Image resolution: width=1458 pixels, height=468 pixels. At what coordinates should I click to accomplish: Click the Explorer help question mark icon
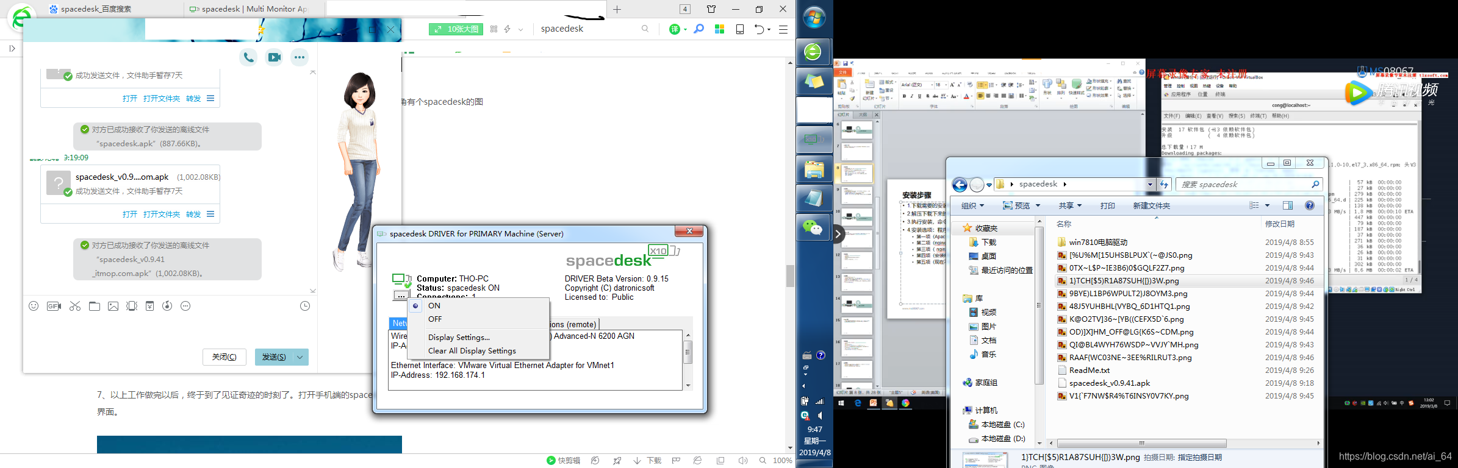click(x=1309, y=205)
